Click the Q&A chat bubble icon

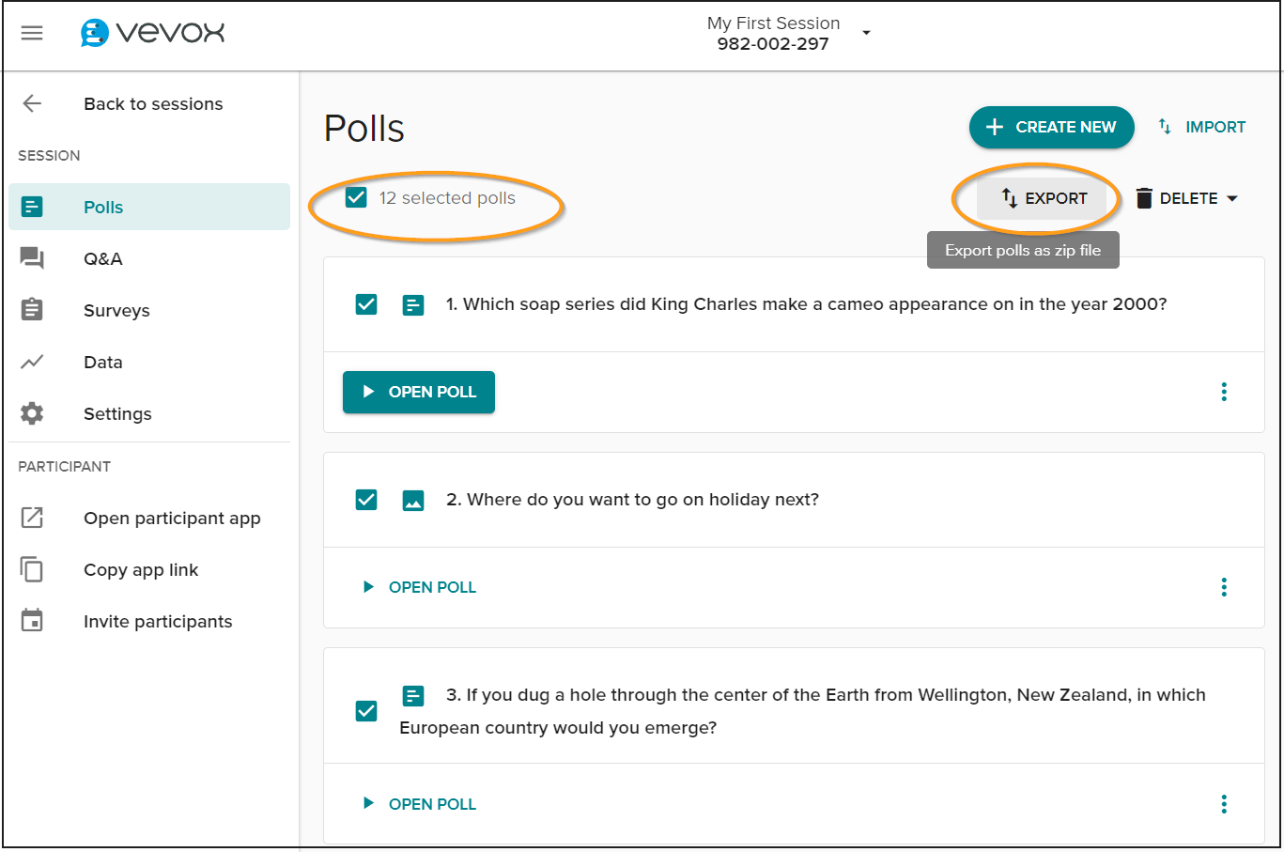coord(32,258)
